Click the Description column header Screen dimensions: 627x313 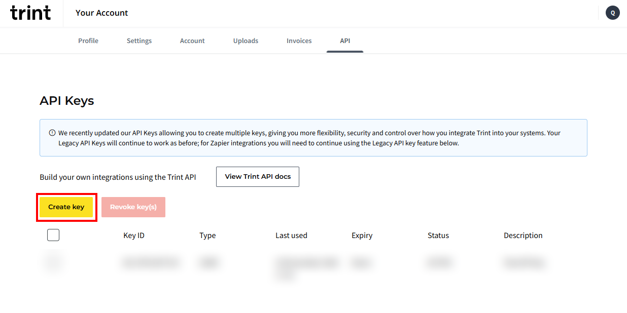click(x=523, y=236)
